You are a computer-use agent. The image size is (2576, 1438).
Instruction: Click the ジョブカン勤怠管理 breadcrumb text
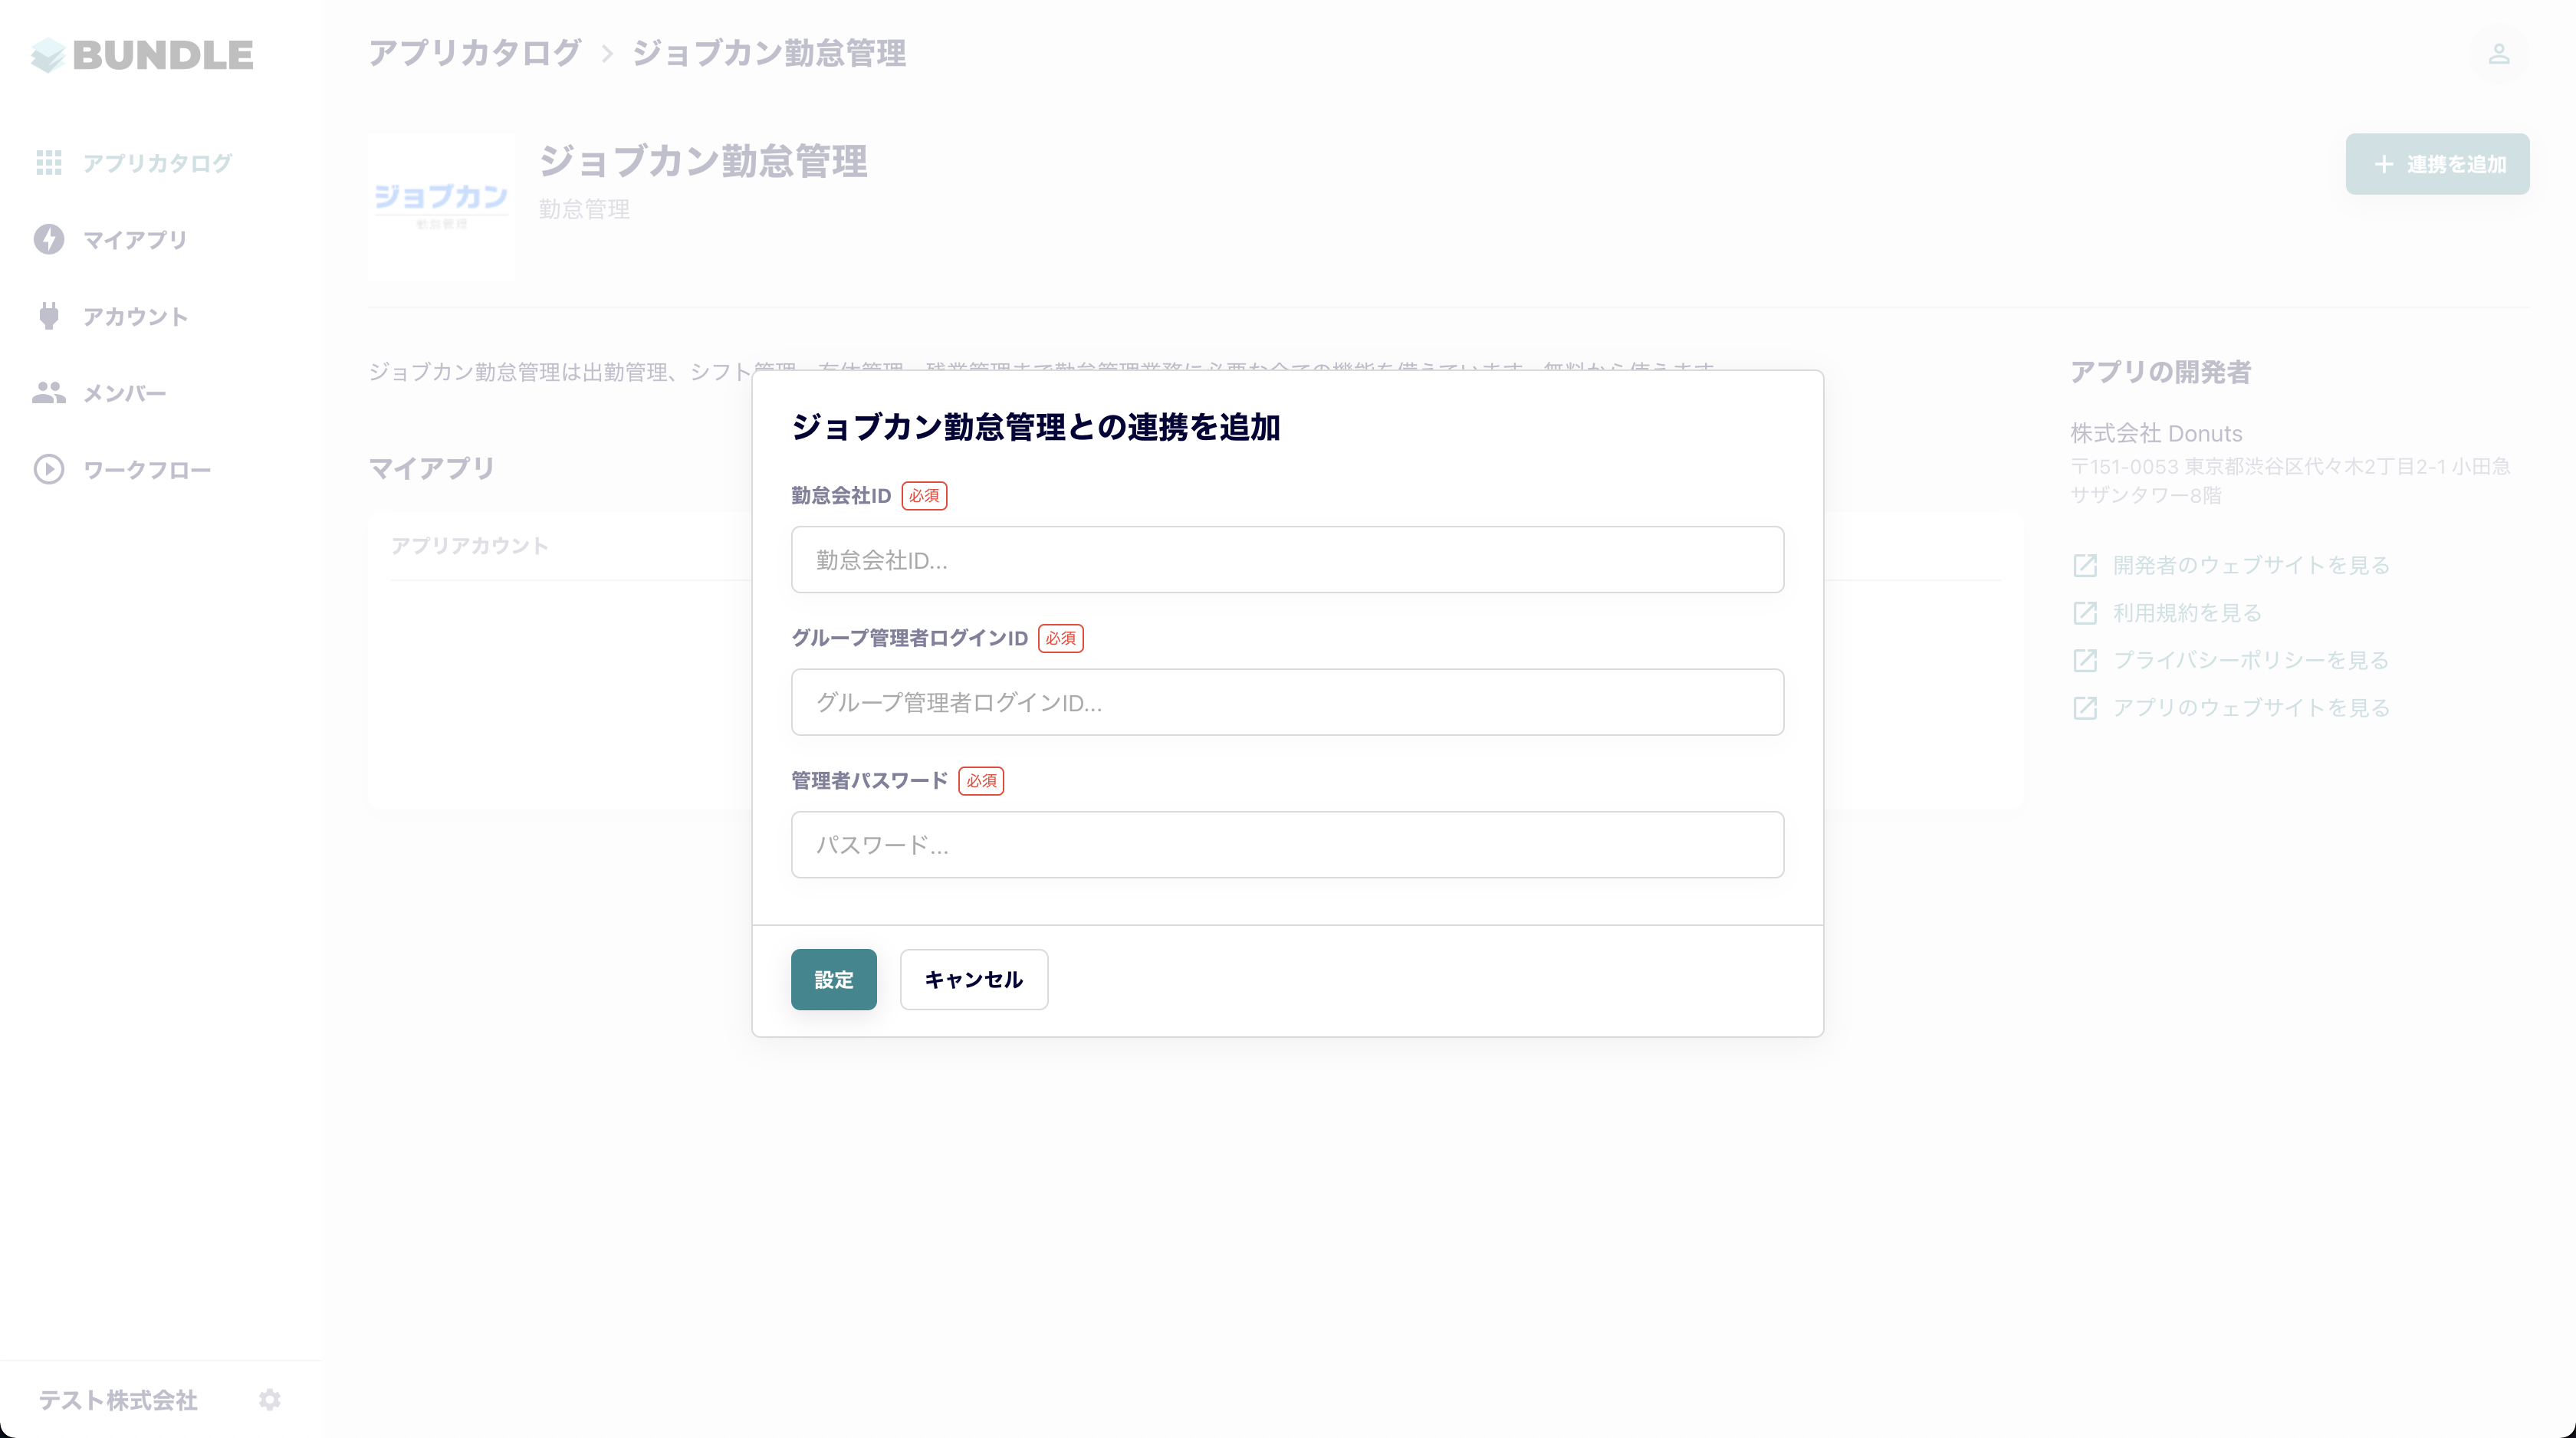point(769,53)
